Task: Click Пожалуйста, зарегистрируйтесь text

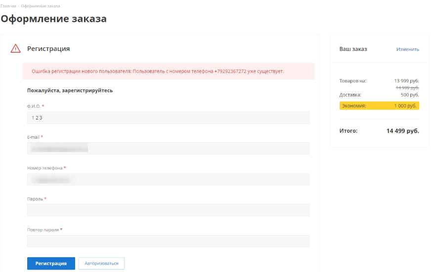Action: [70, 90]
